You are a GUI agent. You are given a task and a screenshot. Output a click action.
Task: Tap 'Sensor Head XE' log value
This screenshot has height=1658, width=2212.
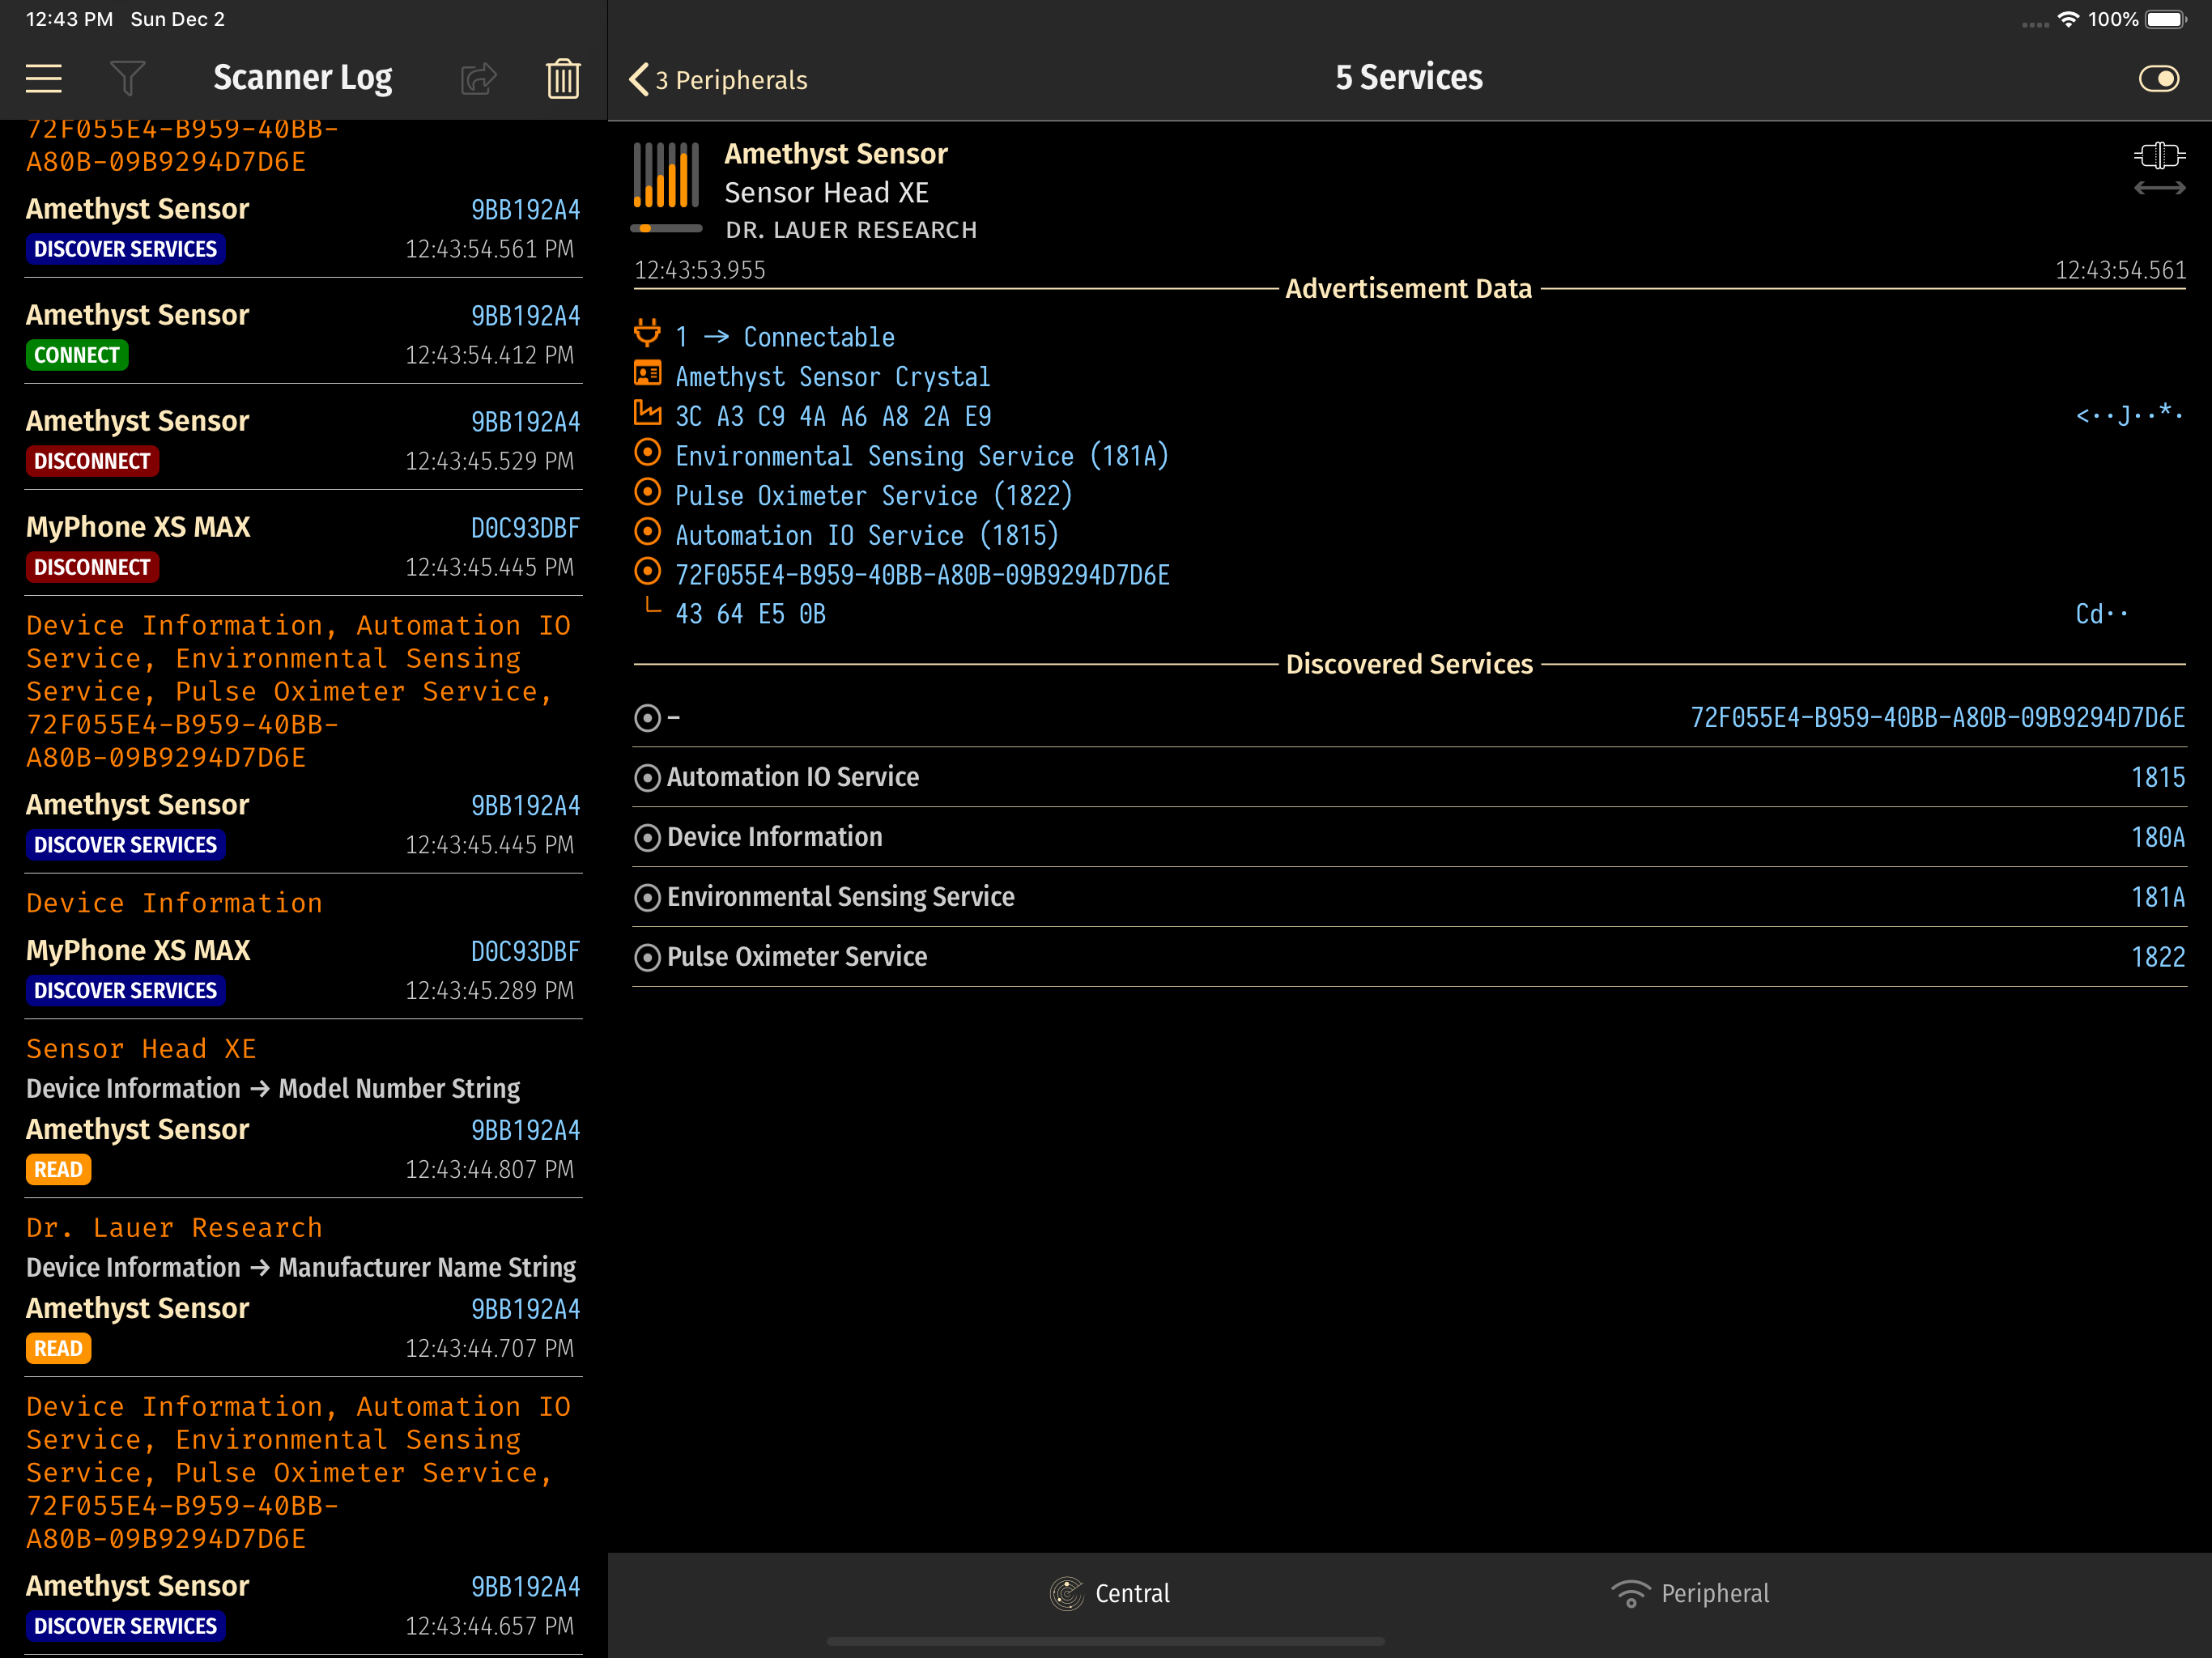click(x=141, y=1048)
